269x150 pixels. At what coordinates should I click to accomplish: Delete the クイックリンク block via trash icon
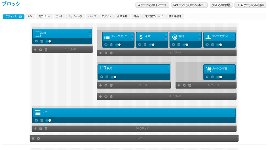click(111, 45)
